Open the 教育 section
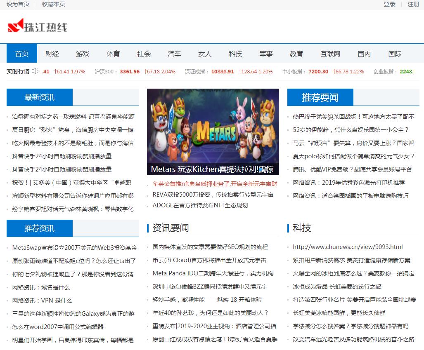The height and width of the screenshot is (350, 424). pyautogui.click(x=297, y=54)
